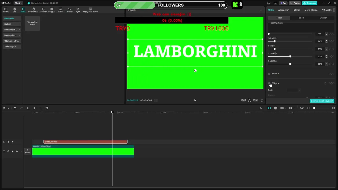Select the Balon sub-tab

tap(301, 18)
